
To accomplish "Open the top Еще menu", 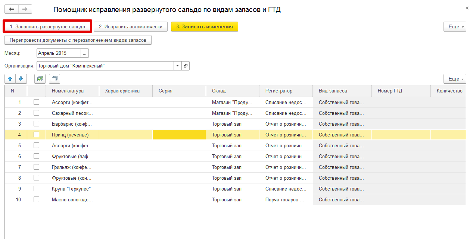I will click(x=455, y=27).
